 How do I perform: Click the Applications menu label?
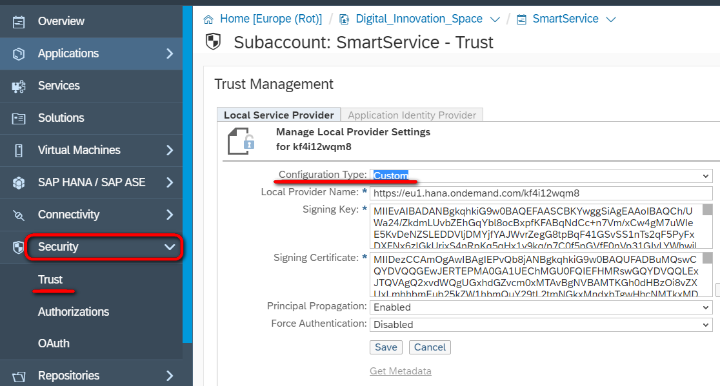click(x=68, y=53)
